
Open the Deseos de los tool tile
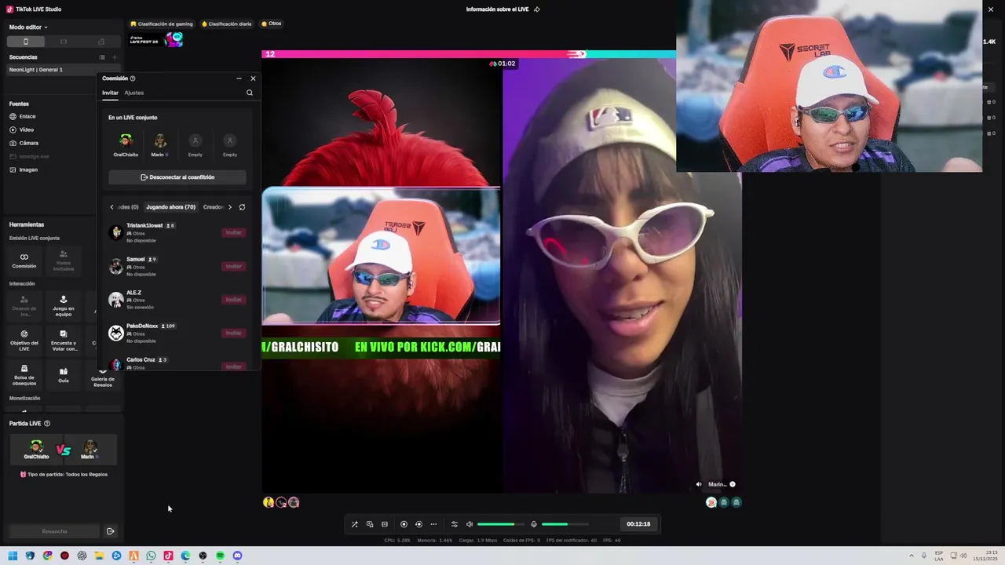pyautogui.click(x=24, y=304)
